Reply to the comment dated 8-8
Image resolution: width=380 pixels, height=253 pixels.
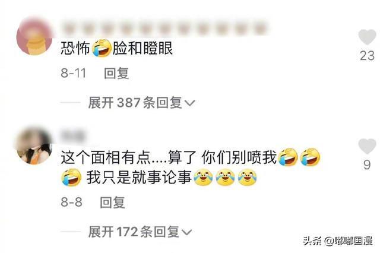[x=112, y=203]
